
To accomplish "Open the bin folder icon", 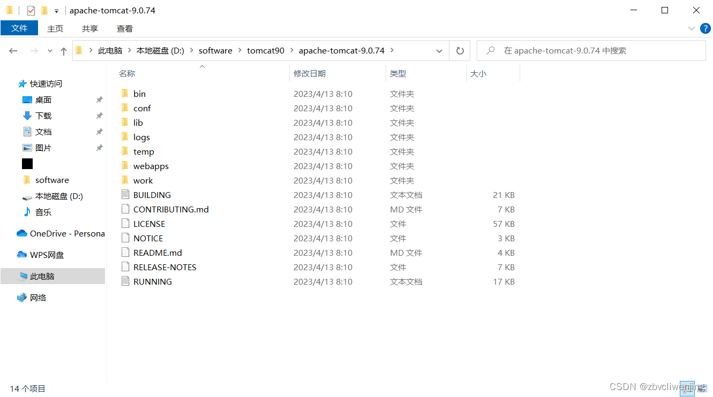I will point(125,94).
